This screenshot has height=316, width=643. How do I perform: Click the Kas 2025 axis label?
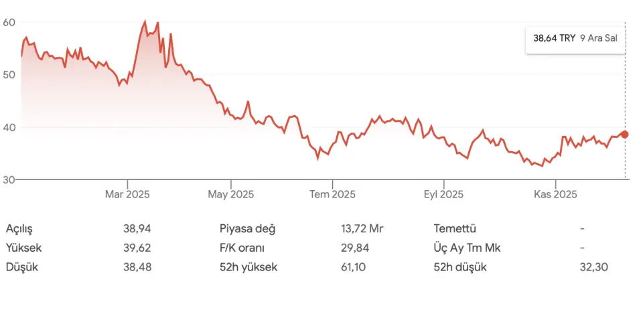(x=555, y=195)
